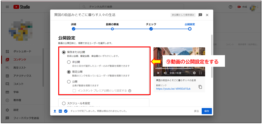262x124 pixels.
Task: Click the 0:00 / 0:24 time display
Action: pos(175,73)
